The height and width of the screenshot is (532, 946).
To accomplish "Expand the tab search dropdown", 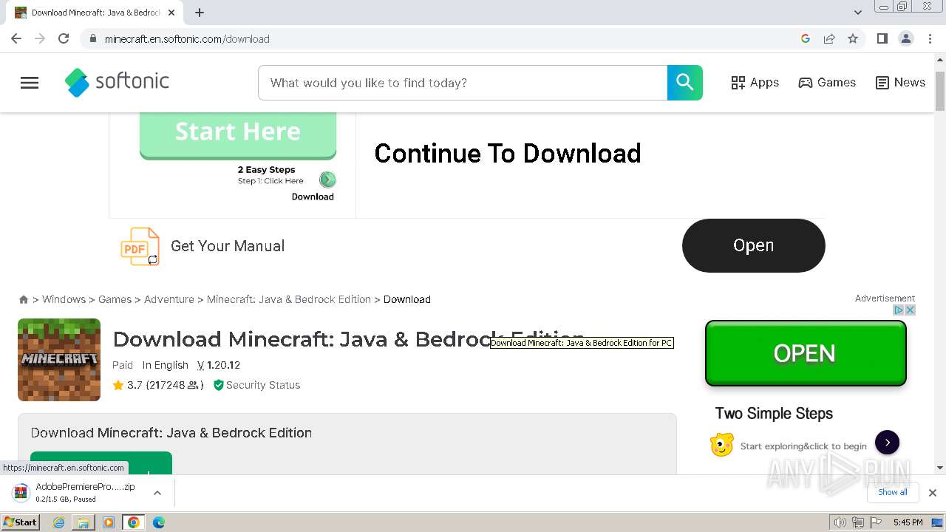I will pyautogui.click(x=858, y=13).
